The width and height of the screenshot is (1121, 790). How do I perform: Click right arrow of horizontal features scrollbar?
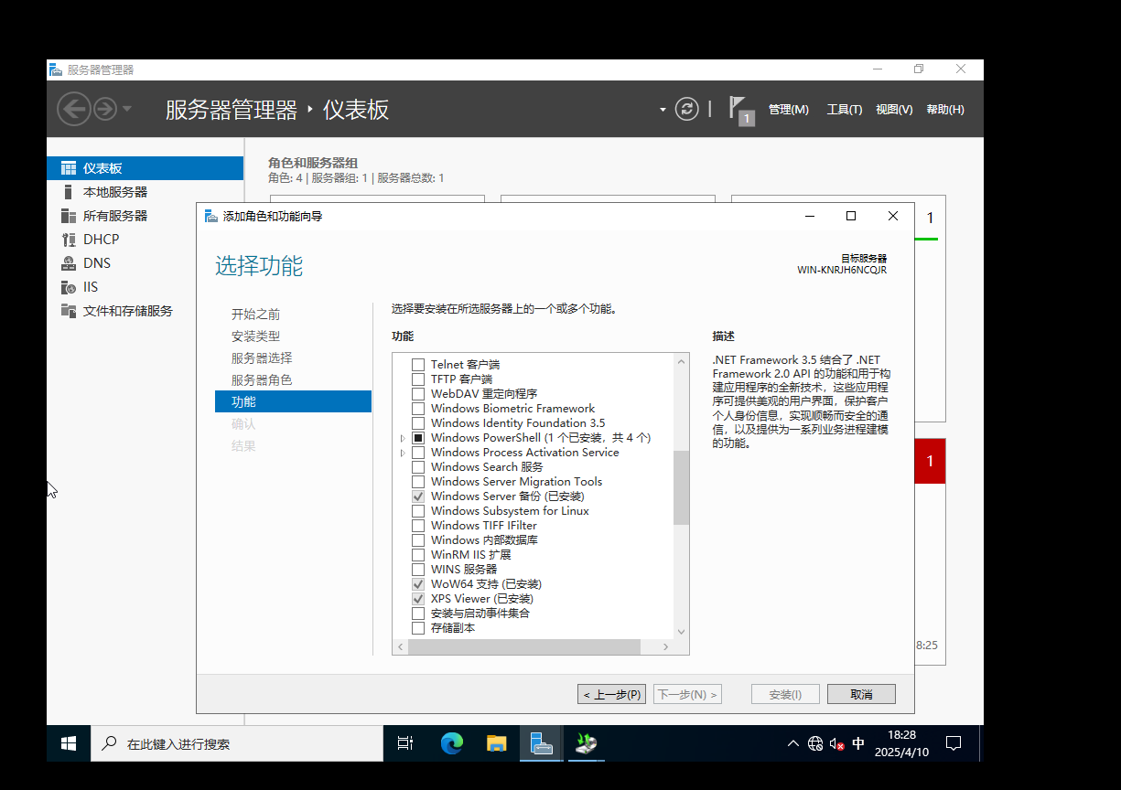coord(666,647)
